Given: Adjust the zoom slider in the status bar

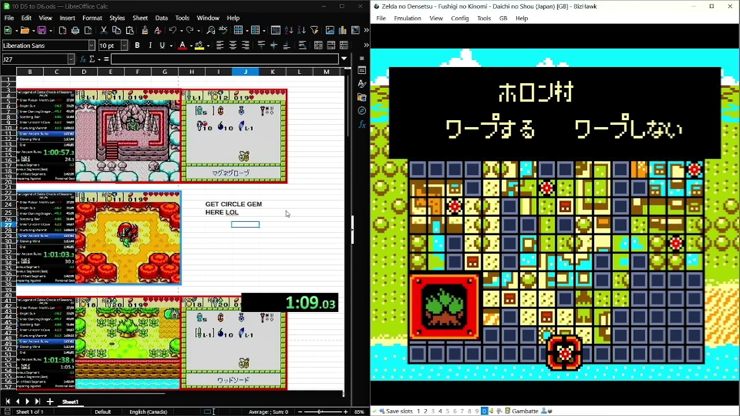Looking at the screenshot, I should pyautogui.click(x=320, y=411).
